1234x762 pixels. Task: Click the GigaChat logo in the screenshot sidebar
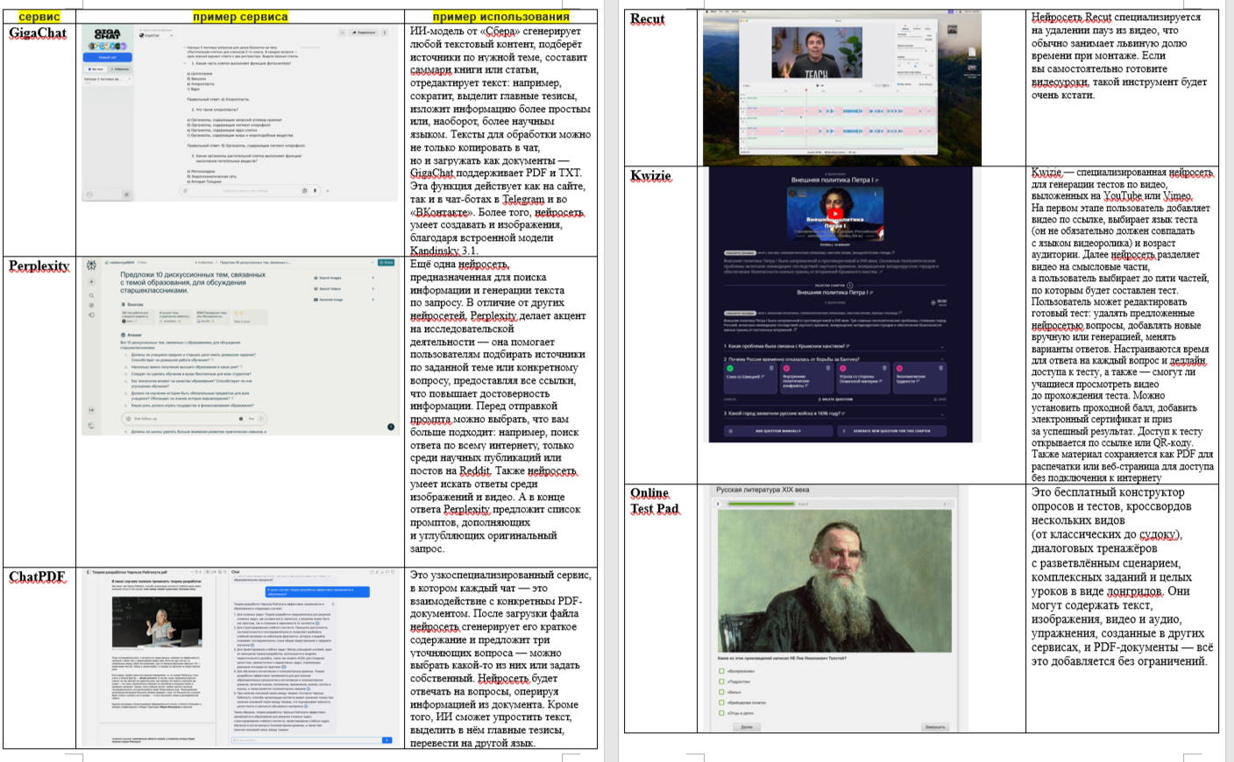107,34
